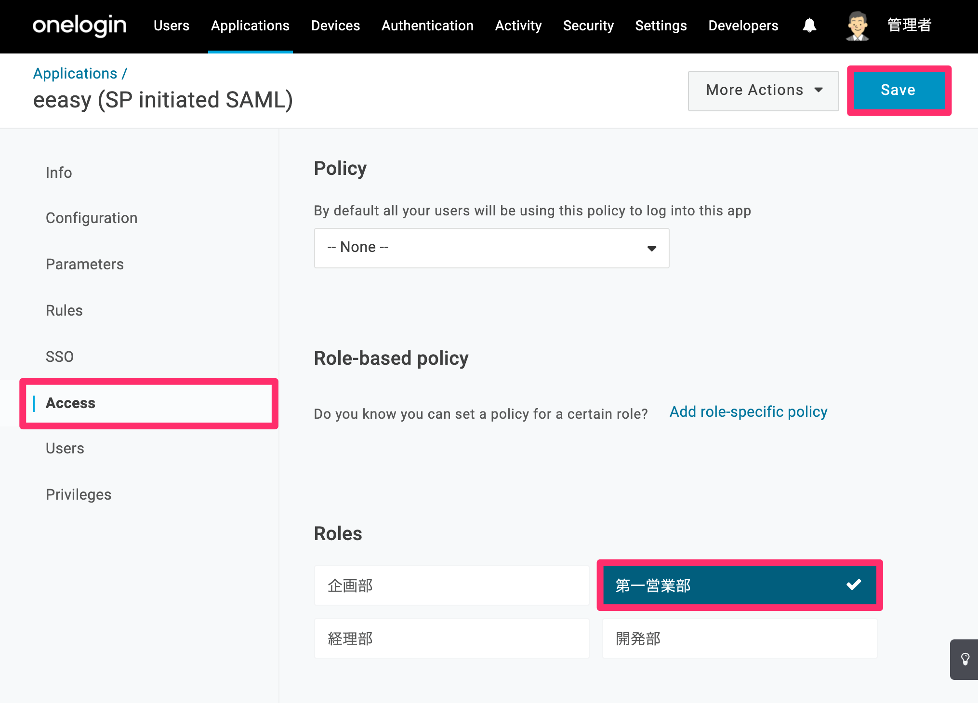Select the 経理部 role
Viewport: 978px width, 703px height.
click(x=451, y=638)
